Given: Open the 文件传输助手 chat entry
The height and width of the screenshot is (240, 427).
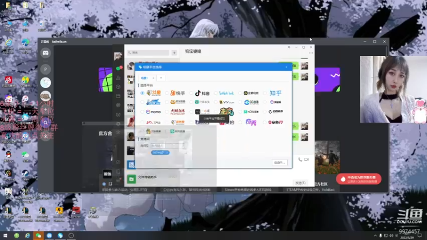Looking at the screenshot, I should click(153, 179).
